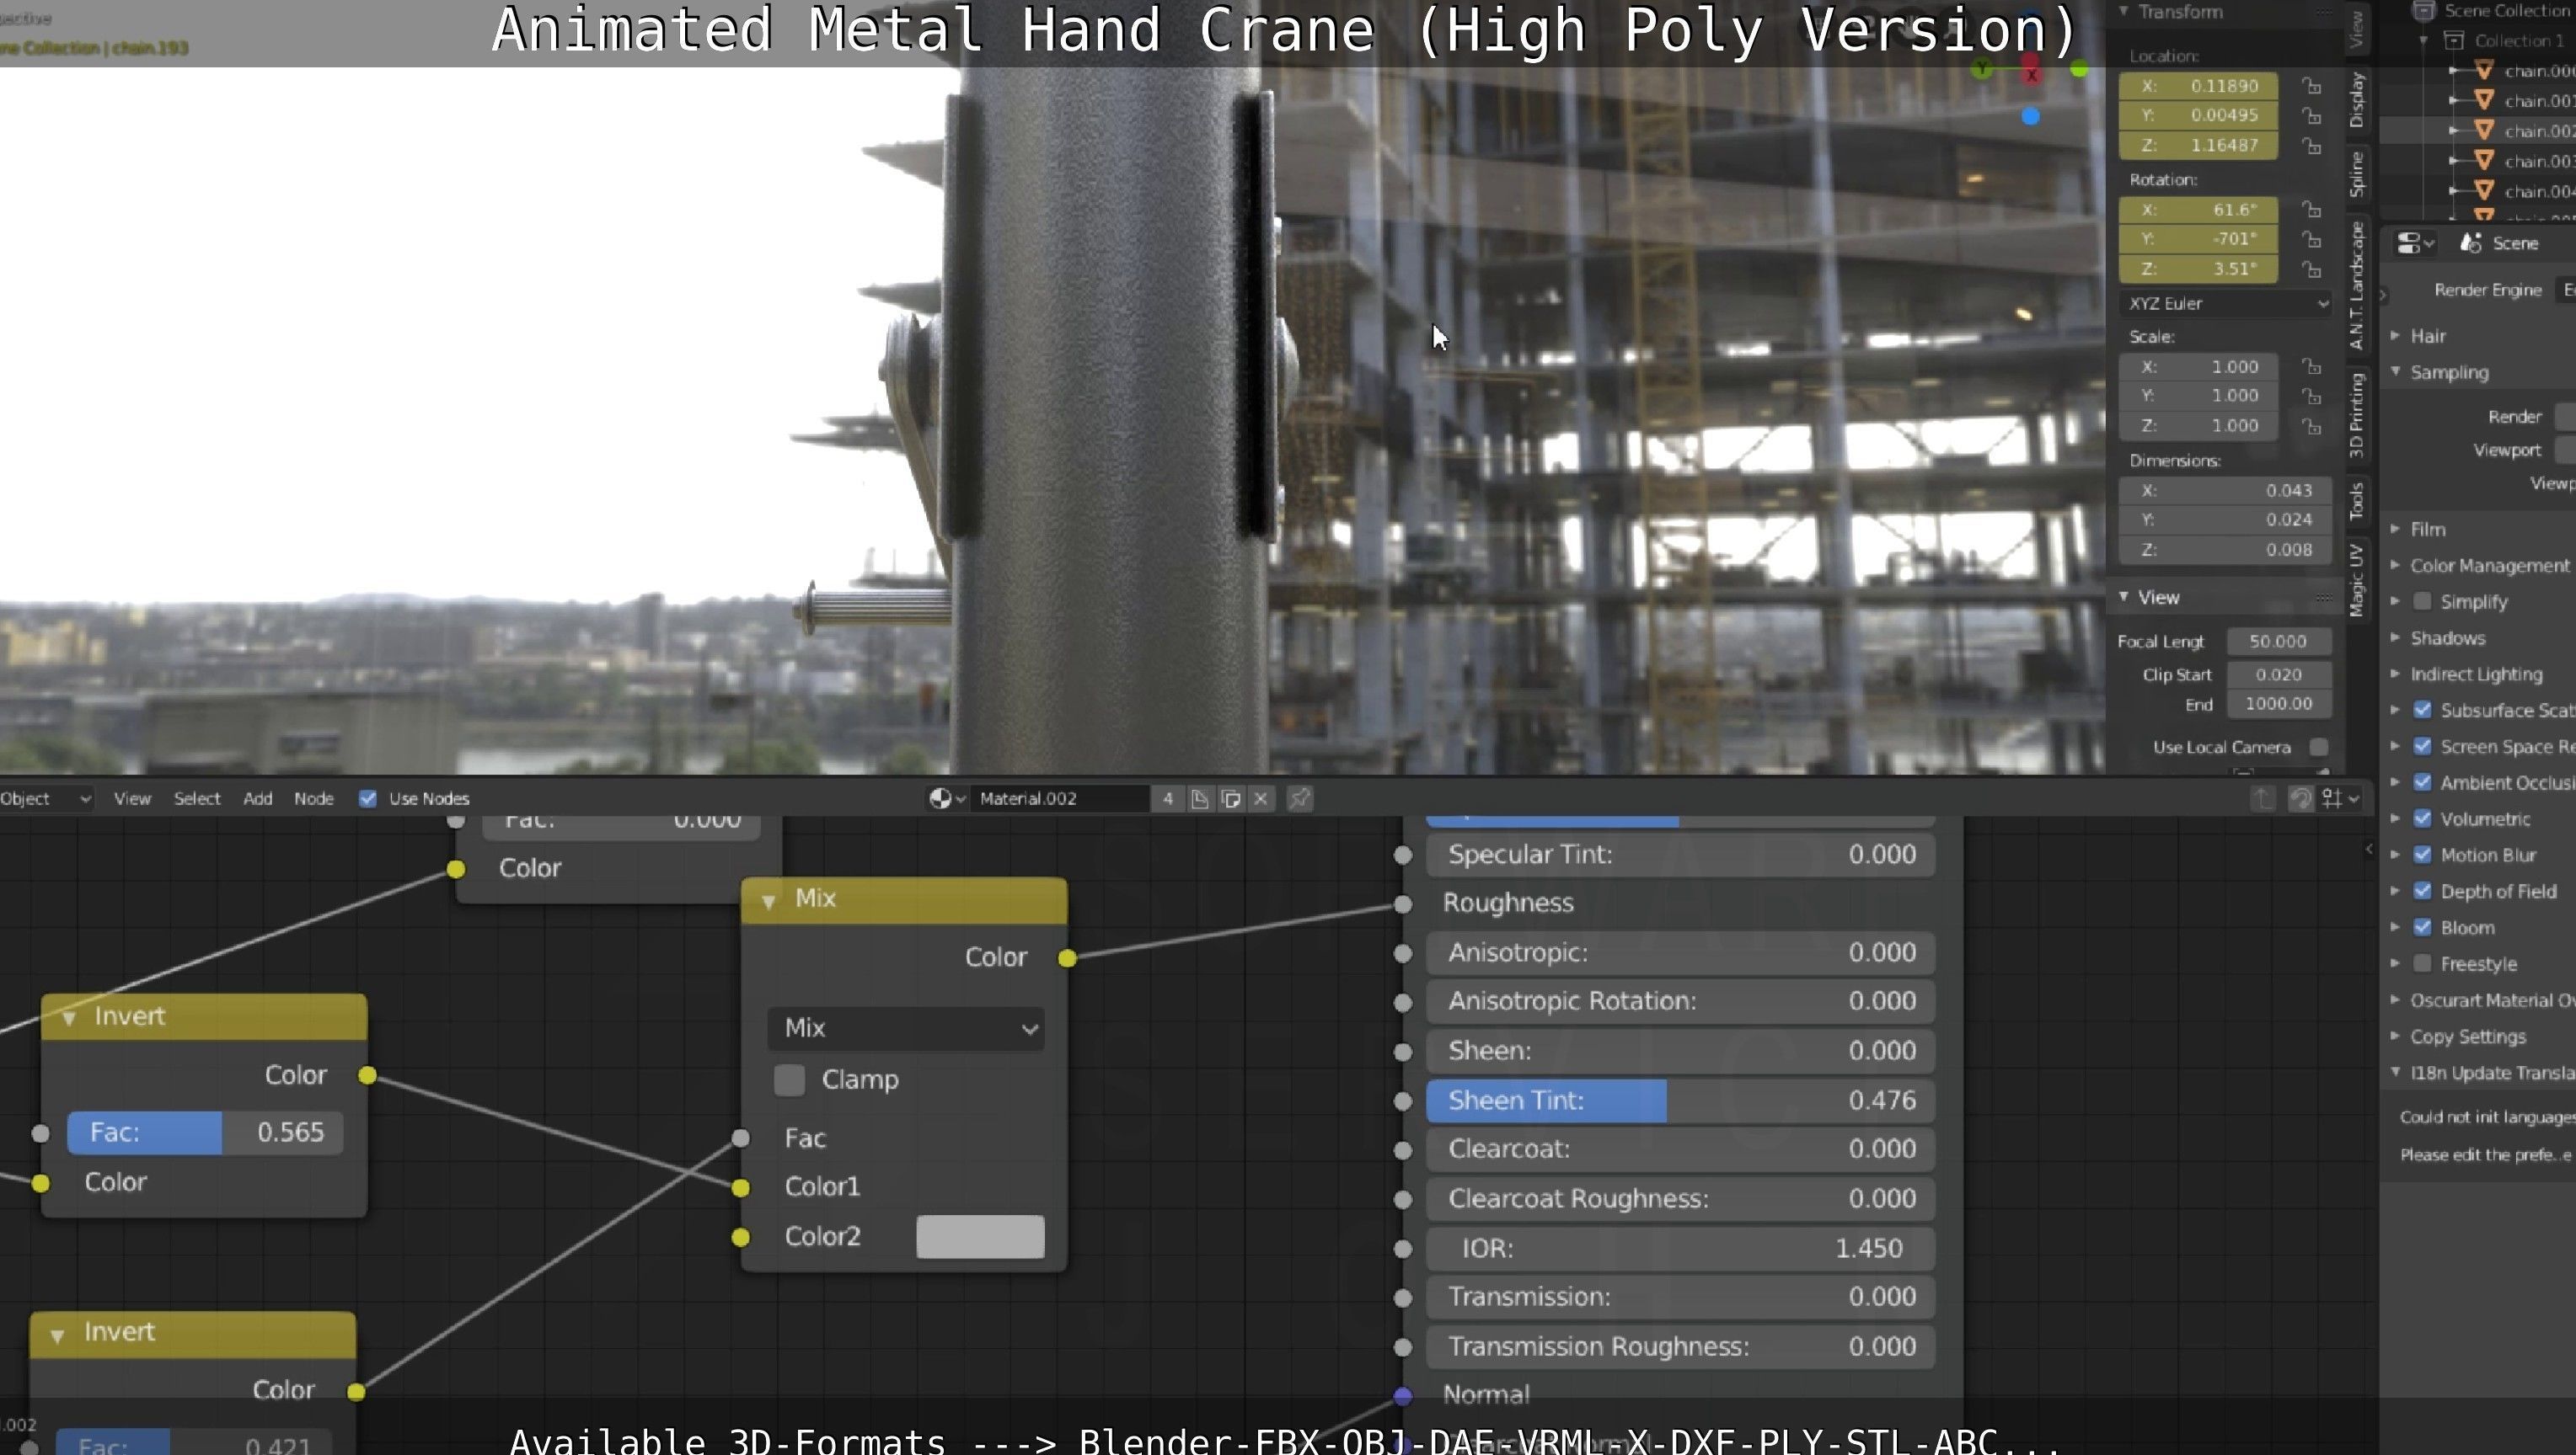
Task: Open the properties editor type icon
Action: [x=2415, y=242]
